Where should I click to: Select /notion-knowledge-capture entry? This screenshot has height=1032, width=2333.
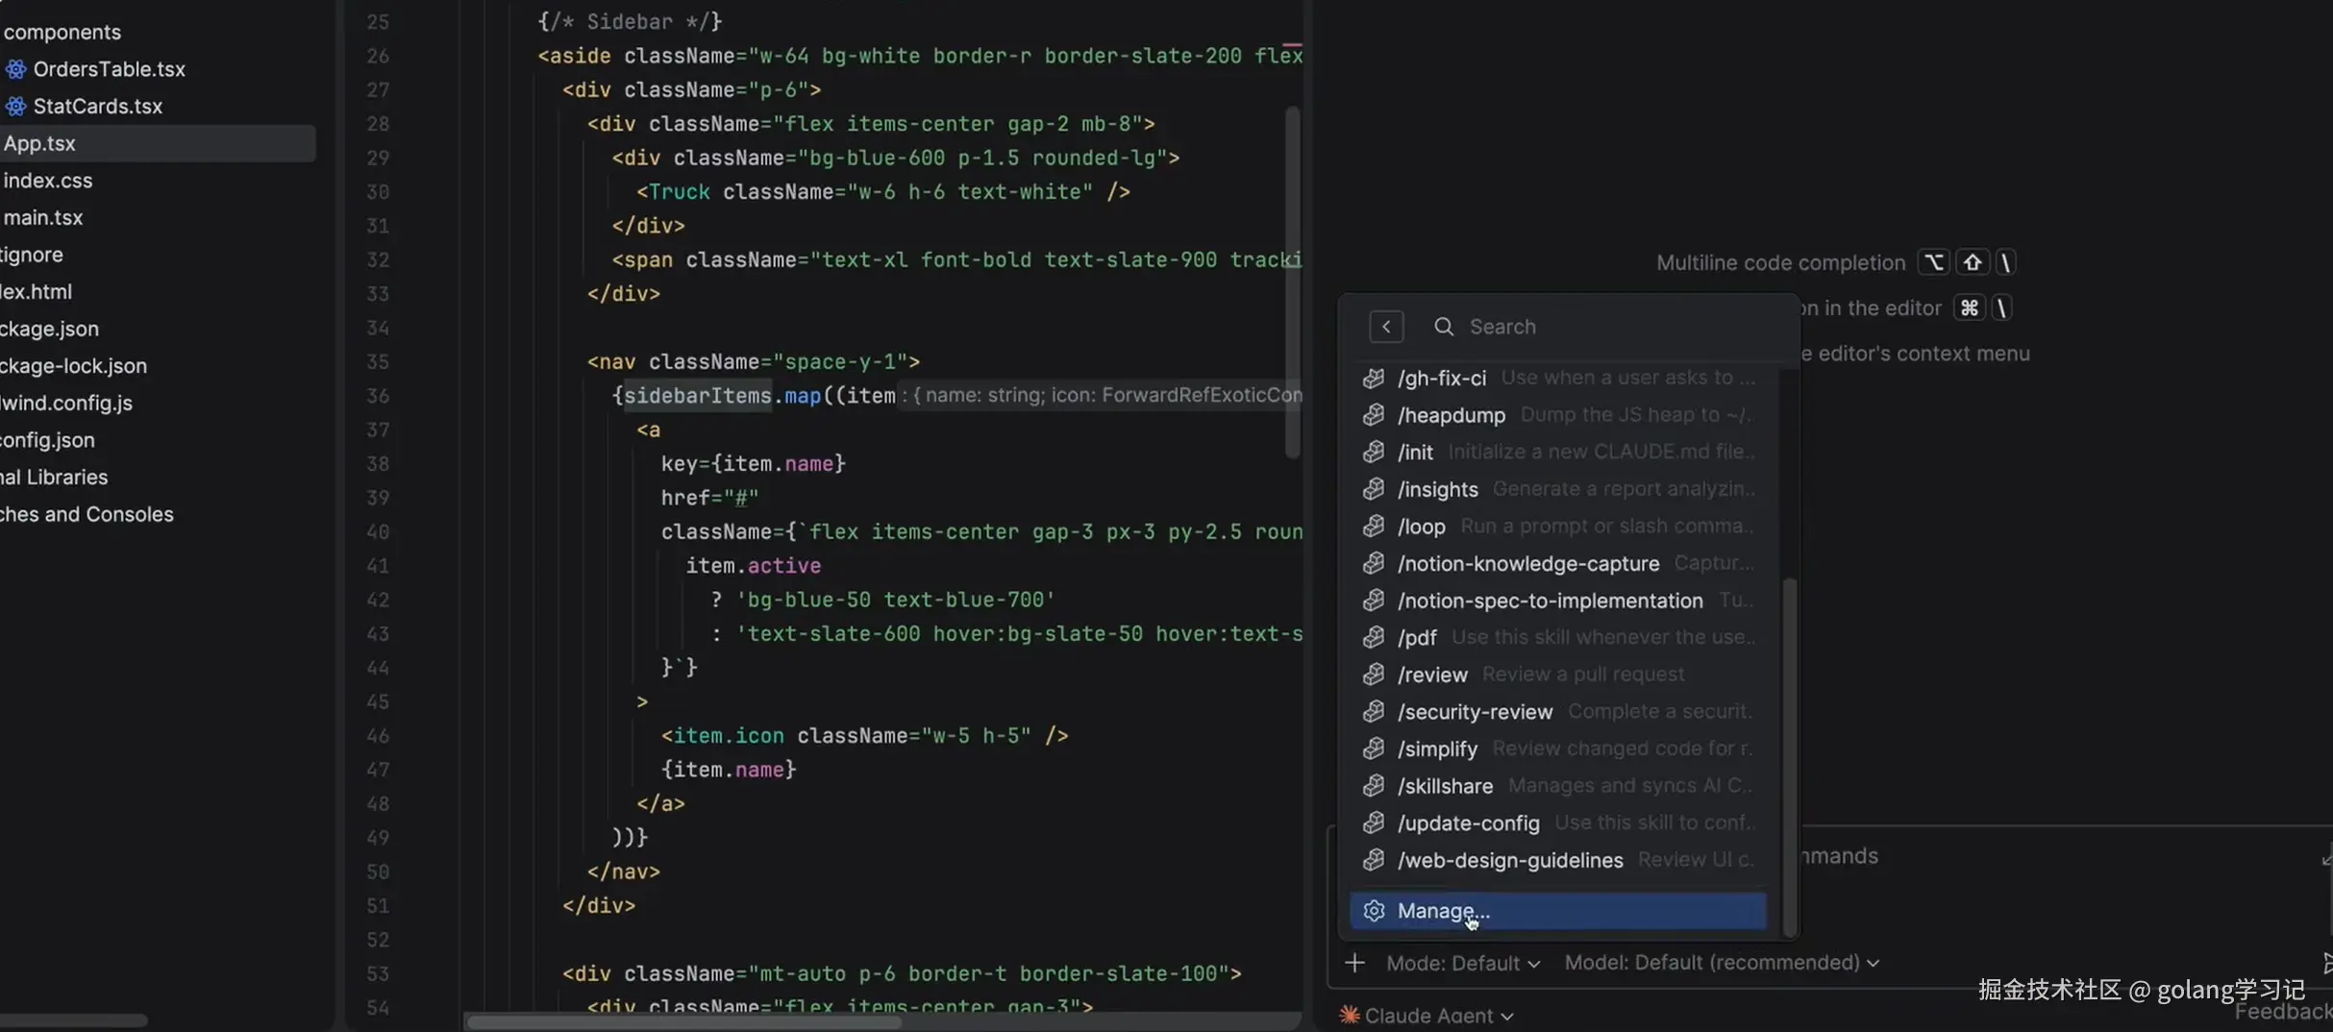click(x=1557, y=563)
